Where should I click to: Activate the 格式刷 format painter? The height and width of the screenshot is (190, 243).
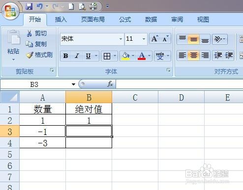point(39,55)
